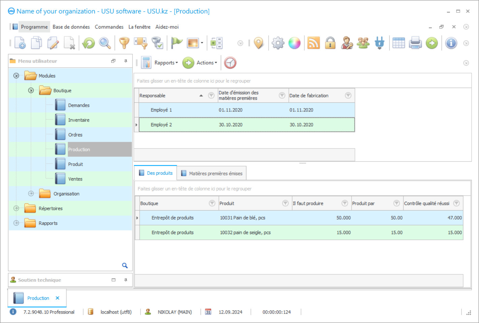Click the green arrow exit icon

432,43
